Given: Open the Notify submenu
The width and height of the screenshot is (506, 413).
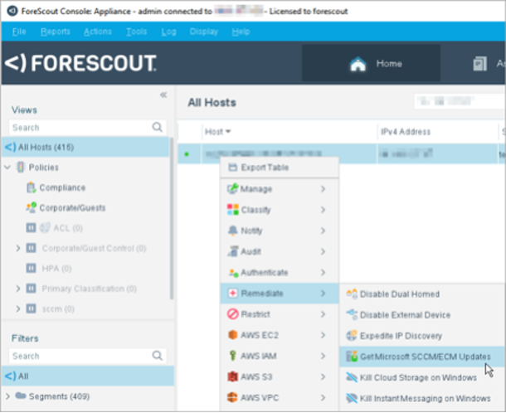Looking at the screenshot, I should point(280,231).
